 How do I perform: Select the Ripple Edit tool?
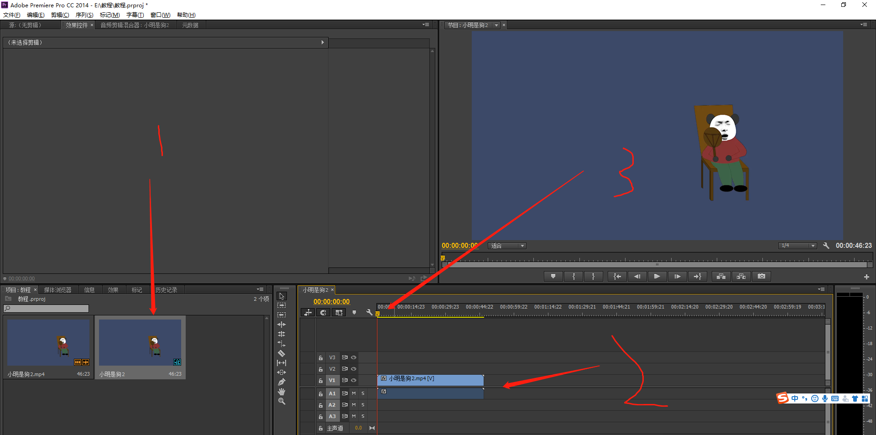coord(282,325)
